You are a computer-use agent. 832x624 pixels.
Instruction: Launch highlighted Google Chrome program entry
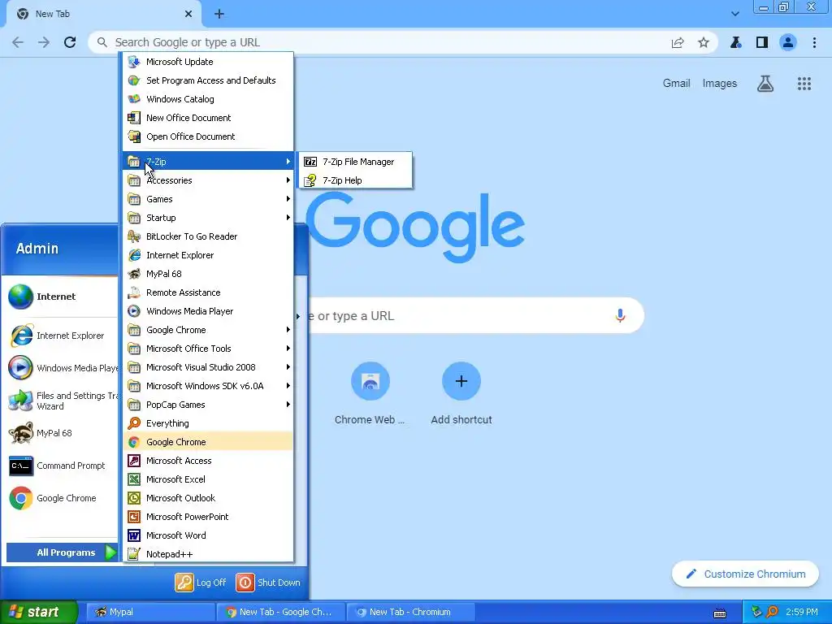click(208, 442)
